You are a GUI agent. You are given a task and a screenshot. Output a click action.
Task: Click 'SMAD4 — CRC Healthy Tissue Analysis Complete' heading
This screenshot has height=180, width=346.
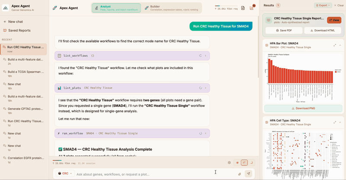107,149
